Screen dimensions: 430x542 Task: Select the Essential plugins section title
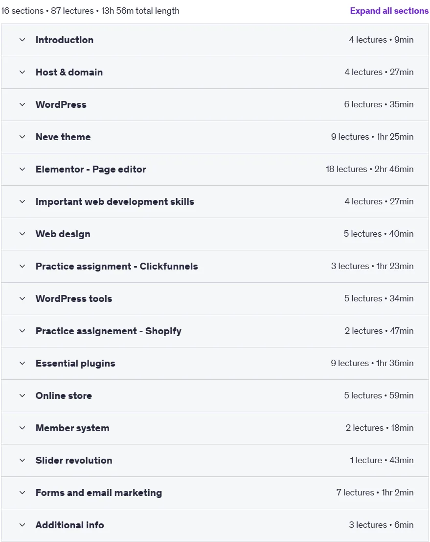click(x=75, y=364)
